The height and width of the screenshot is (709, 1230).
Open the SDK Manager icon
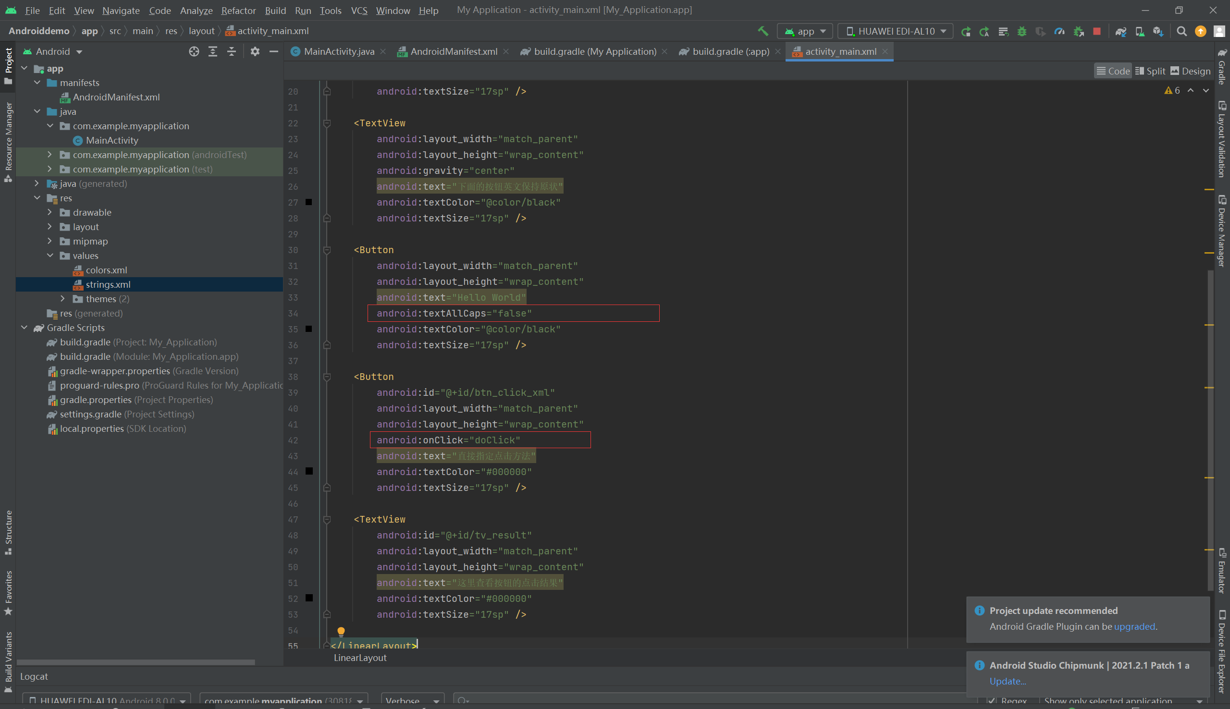click(x=1158, y=31)
